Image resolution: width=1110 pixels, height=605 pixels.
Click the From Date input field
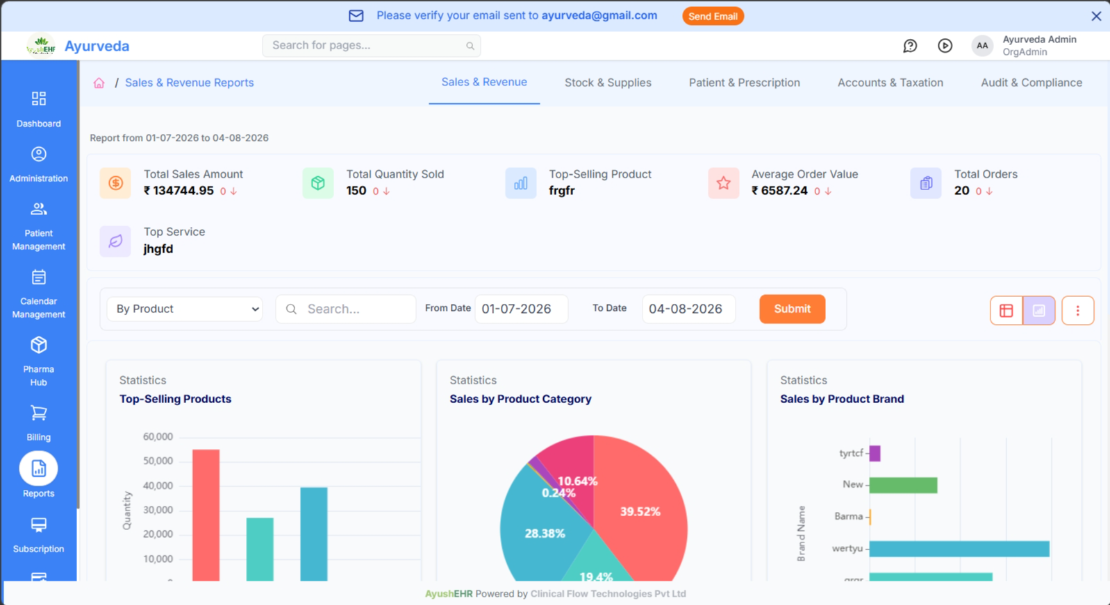tap(521, 309)
